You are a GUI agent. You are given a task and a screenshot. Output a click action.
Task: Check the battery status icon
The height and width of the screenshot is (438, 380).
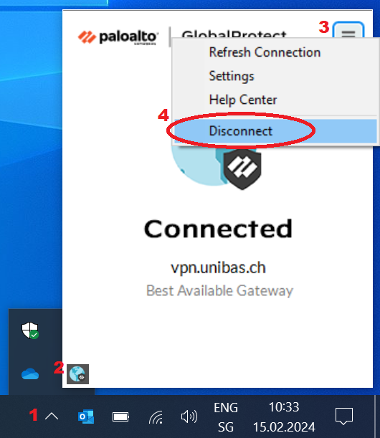click(120, 417)
